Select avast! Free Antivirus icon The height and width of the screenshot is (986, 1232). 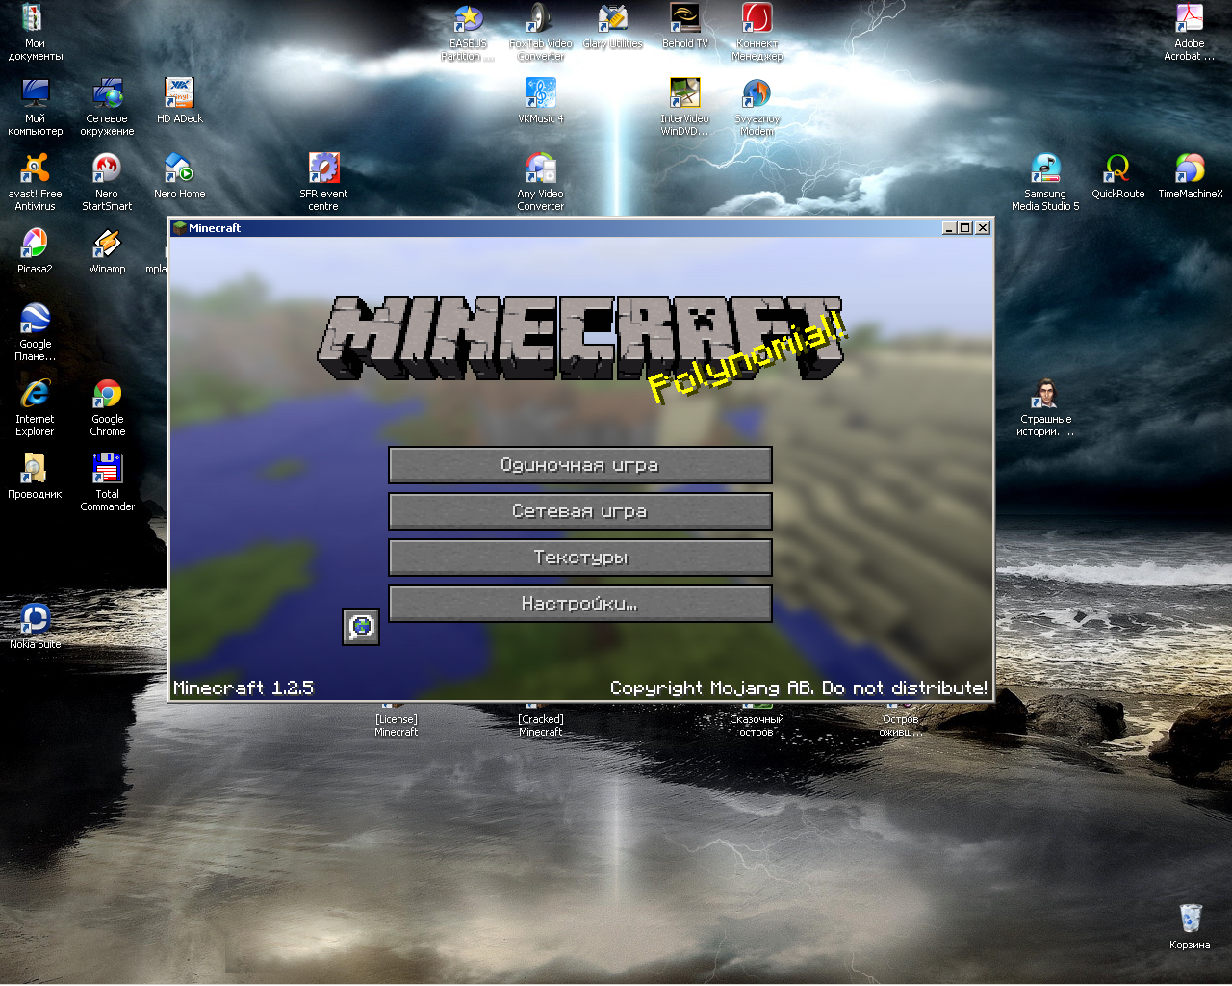point(35,182)
